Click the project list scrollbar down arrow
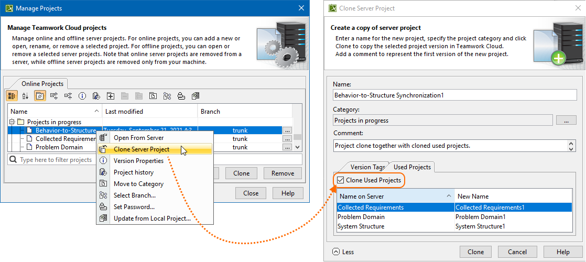This screenshot has width=586, height=262. coord(298,147)
